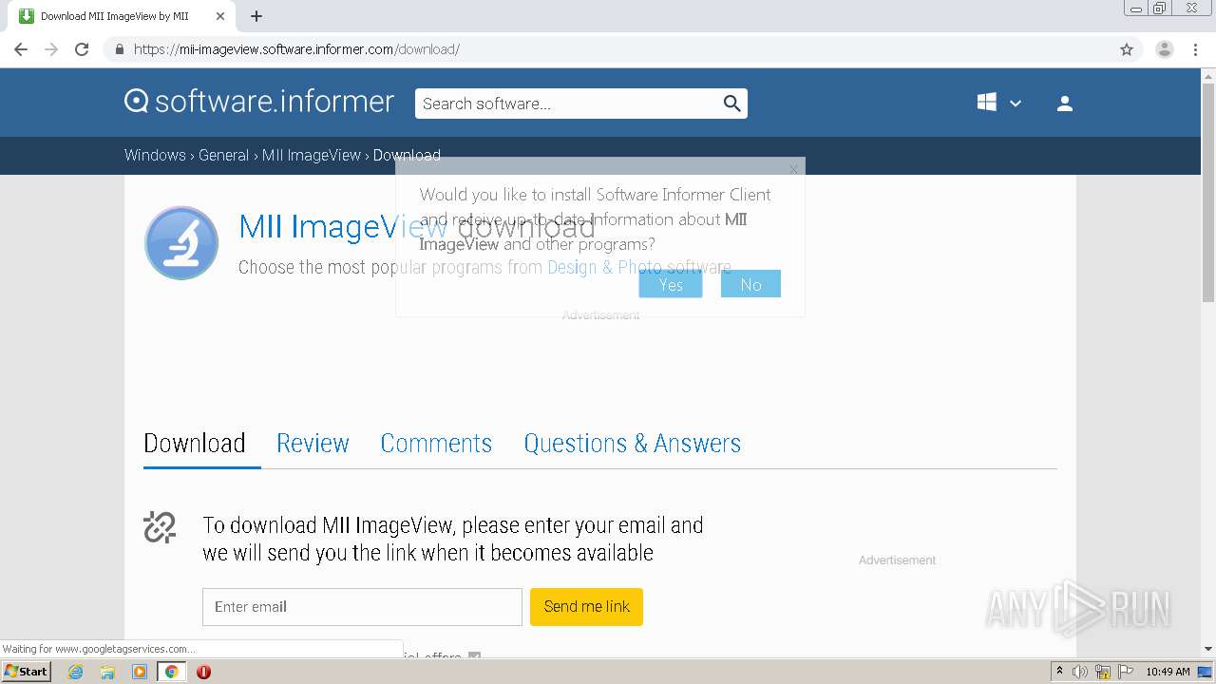Click the MII ImageView microscope icon

181,243
